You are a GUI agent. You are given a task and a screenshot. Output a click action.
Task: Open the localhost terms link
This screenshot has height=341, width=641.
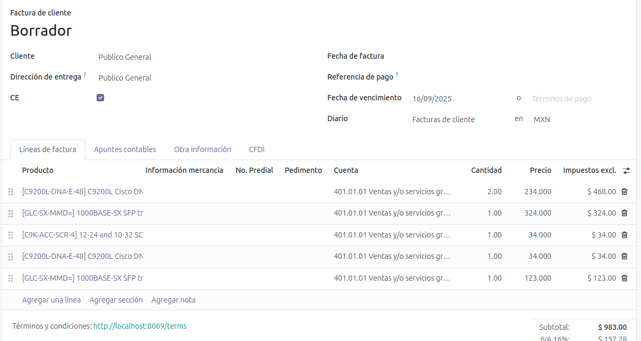(x=140, y=326)
